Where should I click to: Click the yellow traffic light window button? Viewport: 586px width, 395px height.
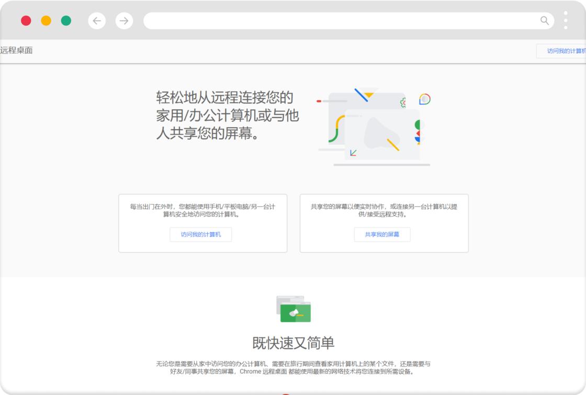coord(45,21)
